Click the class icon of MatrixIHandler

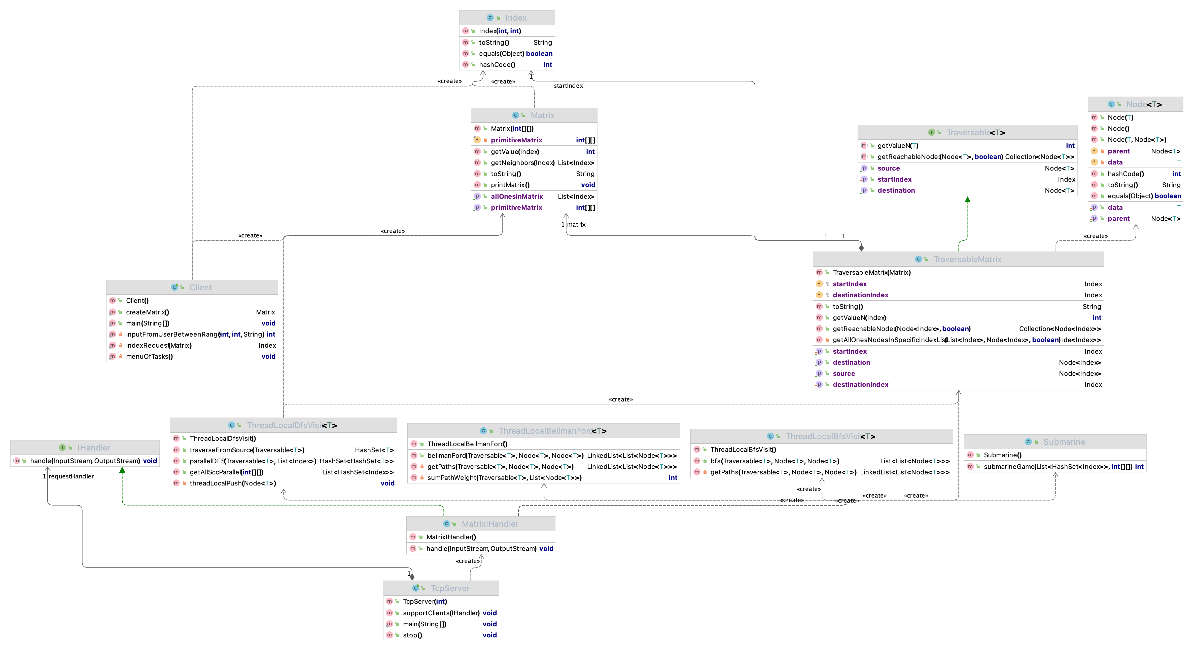[x=446, y=524]
